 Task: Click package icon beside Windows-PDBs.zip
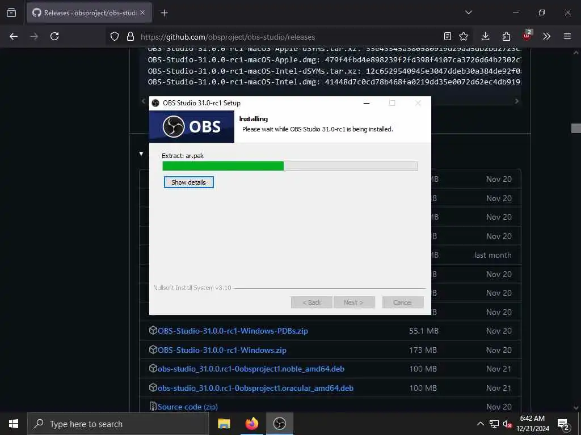pos(153,330)
